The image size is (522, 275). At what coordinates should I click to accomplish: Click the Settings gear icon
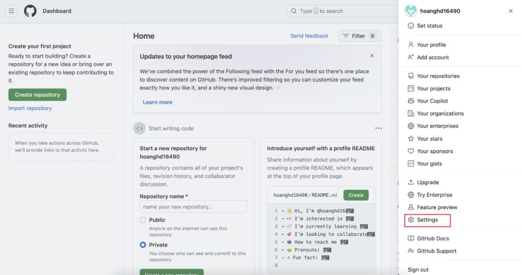411,220
